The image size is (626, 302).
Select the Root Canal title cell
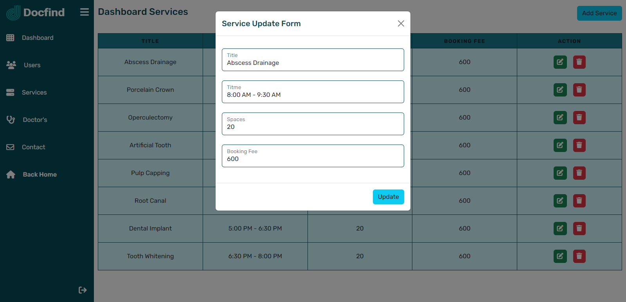point(150,201)
